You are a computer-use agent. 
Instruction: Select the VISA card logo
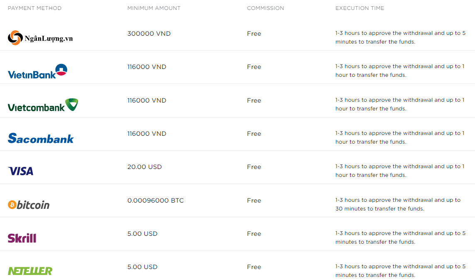point(20,171)
